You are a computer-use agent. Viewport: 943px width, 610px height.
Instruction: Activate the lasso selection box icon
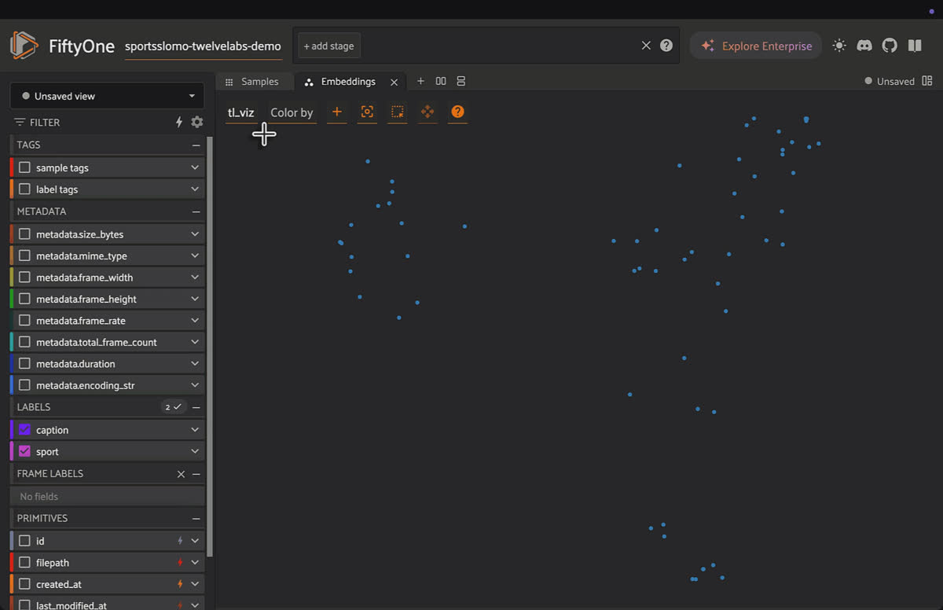coord(398,112)
